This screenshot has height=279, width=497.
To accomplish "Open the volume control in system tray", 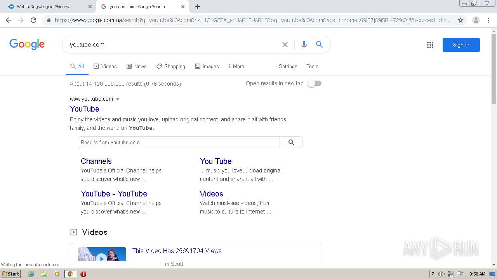I will tap(441, 274).
